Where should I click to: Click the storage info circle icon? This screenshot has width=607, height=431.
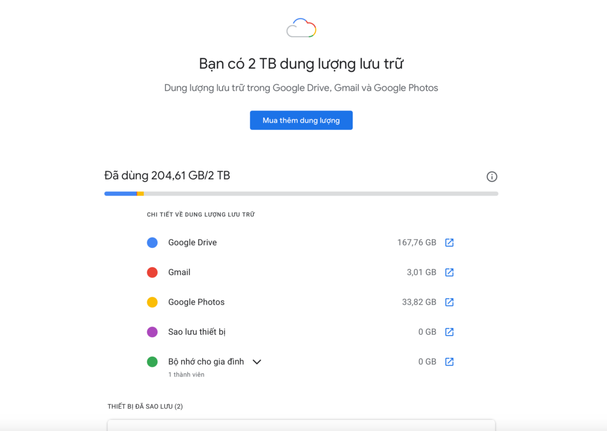(x=492, y=177)
